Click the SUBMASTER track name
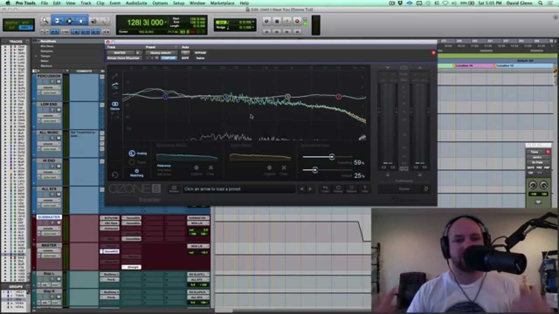The image size is (559, 314). pyautogui.click(x=49, y=217)
